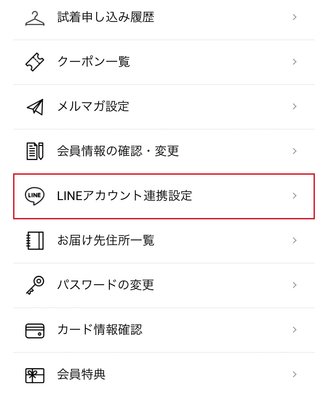Click the document and pencil icon
This screenshot has width=328, height=394.
(35, 151)
